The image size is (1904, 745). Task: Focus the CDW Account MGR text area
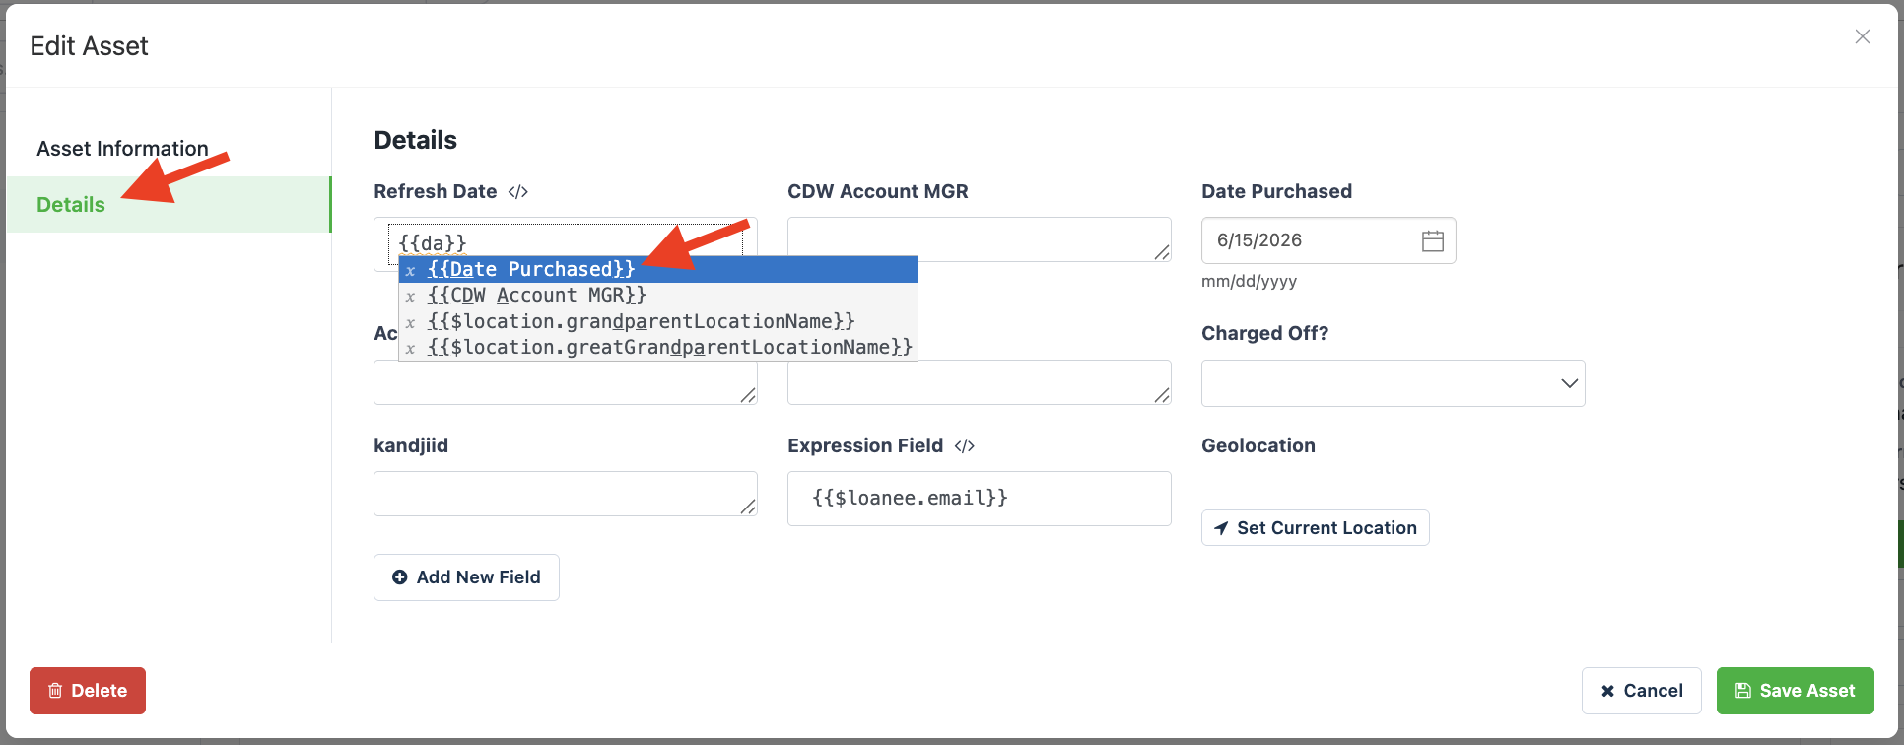pyautogui.click(x=979, y=239)
